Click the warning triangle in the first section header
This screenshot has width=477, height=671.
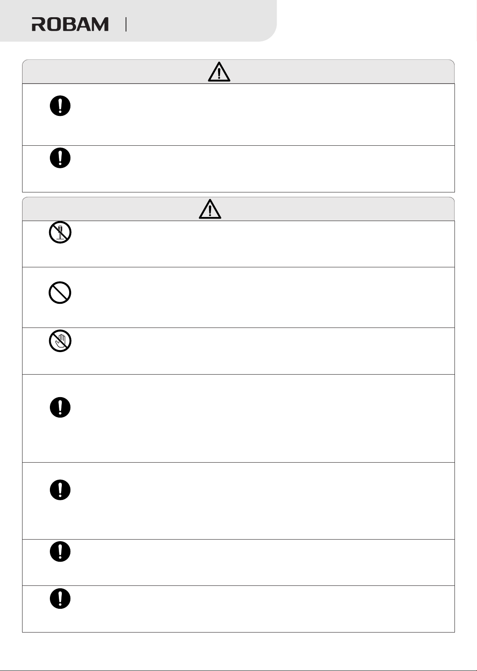tap(219, 72)
